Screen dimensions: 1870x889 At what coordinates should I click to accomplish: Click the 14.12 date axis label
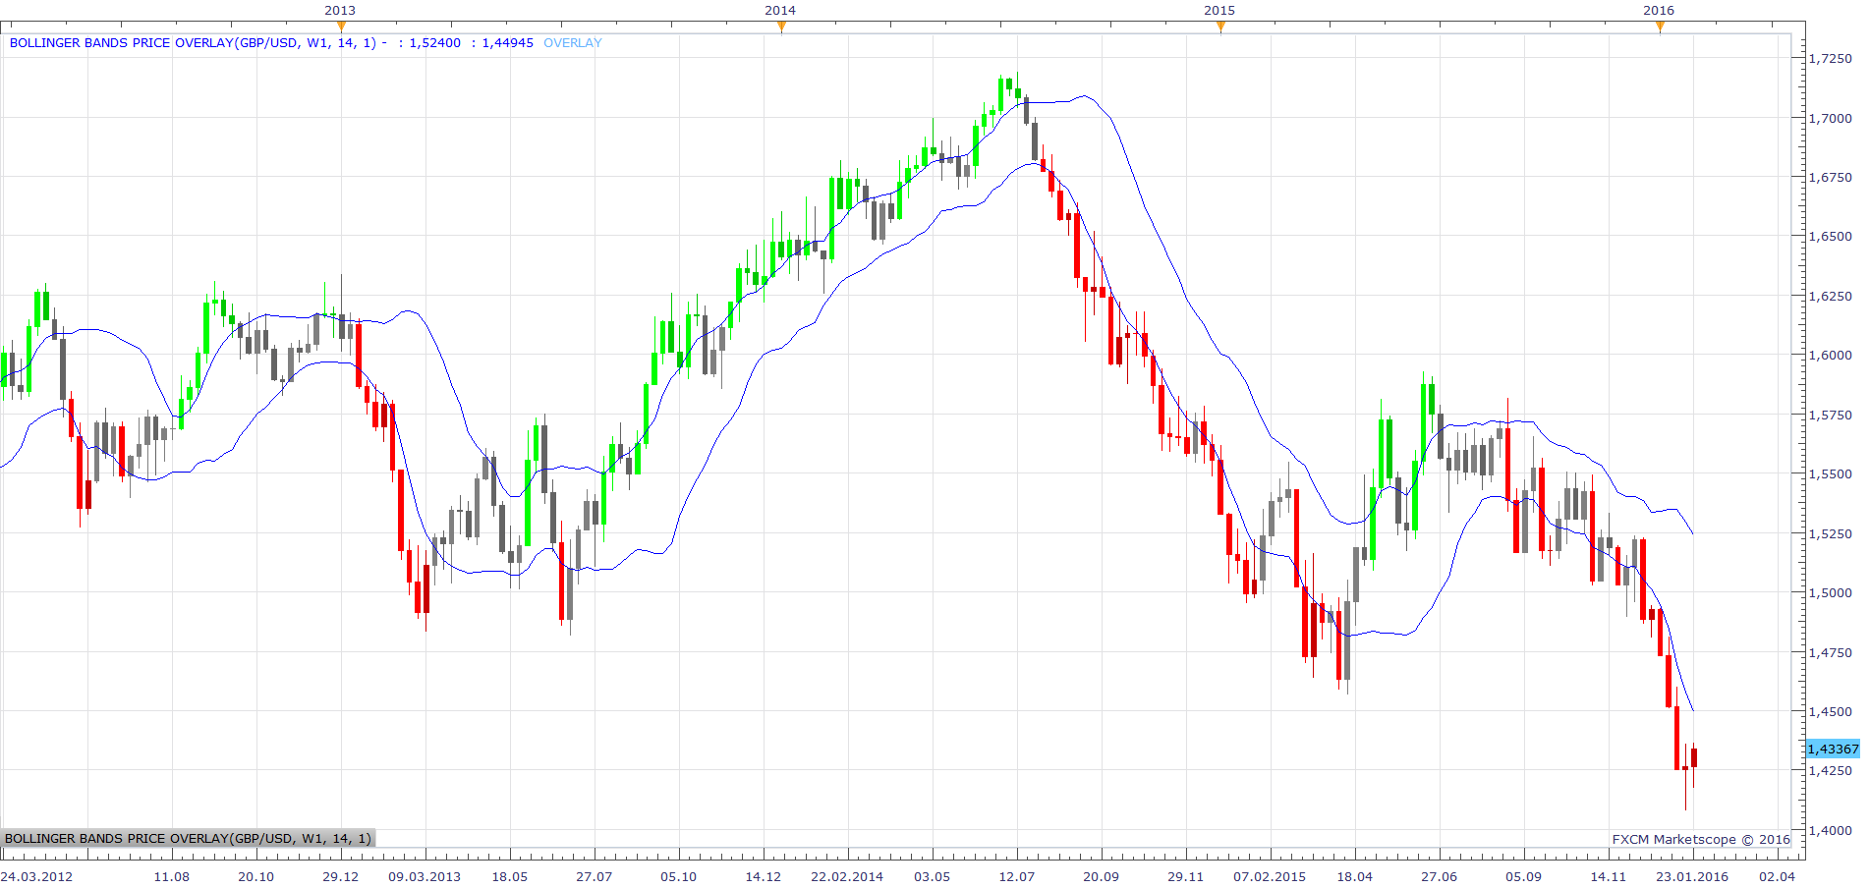click(764, 876)
